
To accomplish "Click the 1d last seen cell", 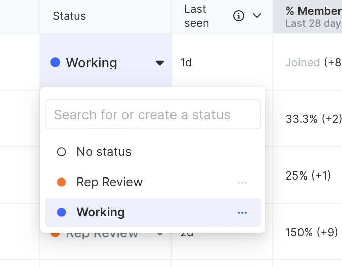I will [186, 63].
